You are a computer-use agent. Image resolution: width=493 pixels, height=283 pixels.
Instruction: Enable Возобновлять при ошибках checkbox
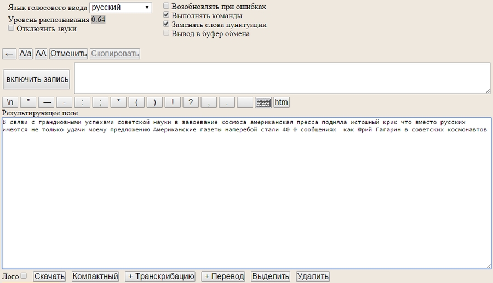pos(166,5)
